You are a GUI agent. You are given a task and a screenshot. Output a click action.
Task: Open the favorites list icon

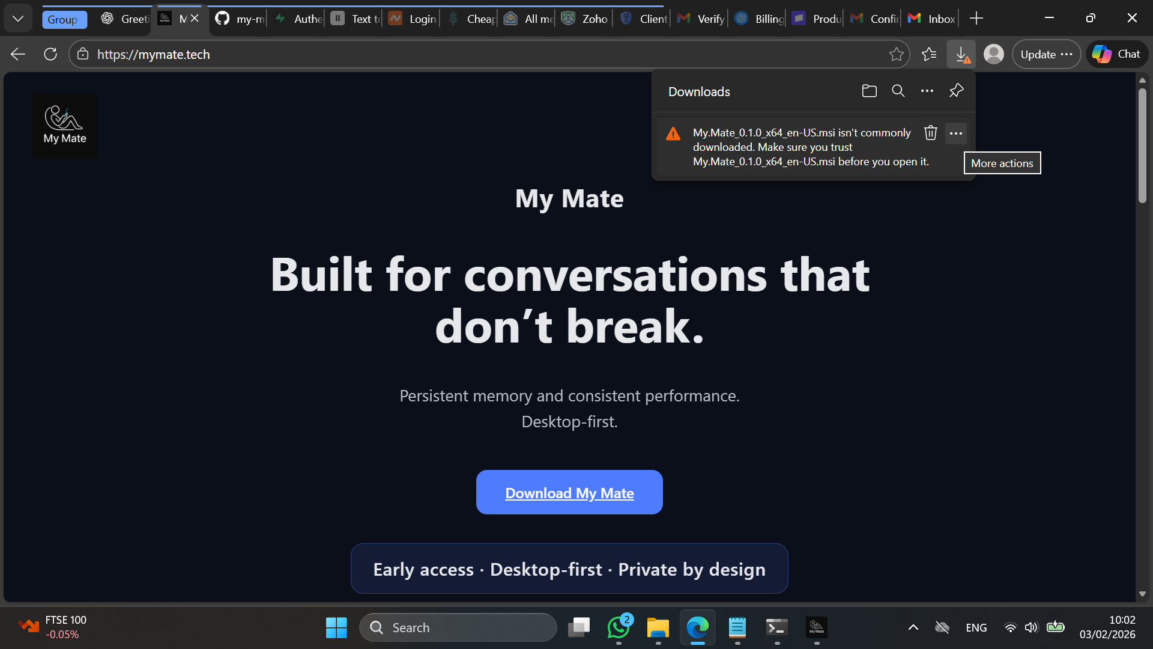point(929,55)
